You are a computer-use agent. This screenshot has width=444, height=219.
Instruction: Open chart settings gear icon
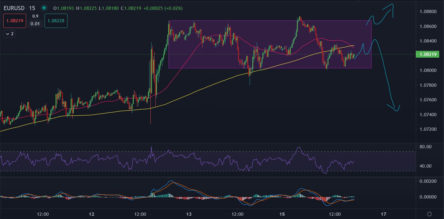click(429, 214)
